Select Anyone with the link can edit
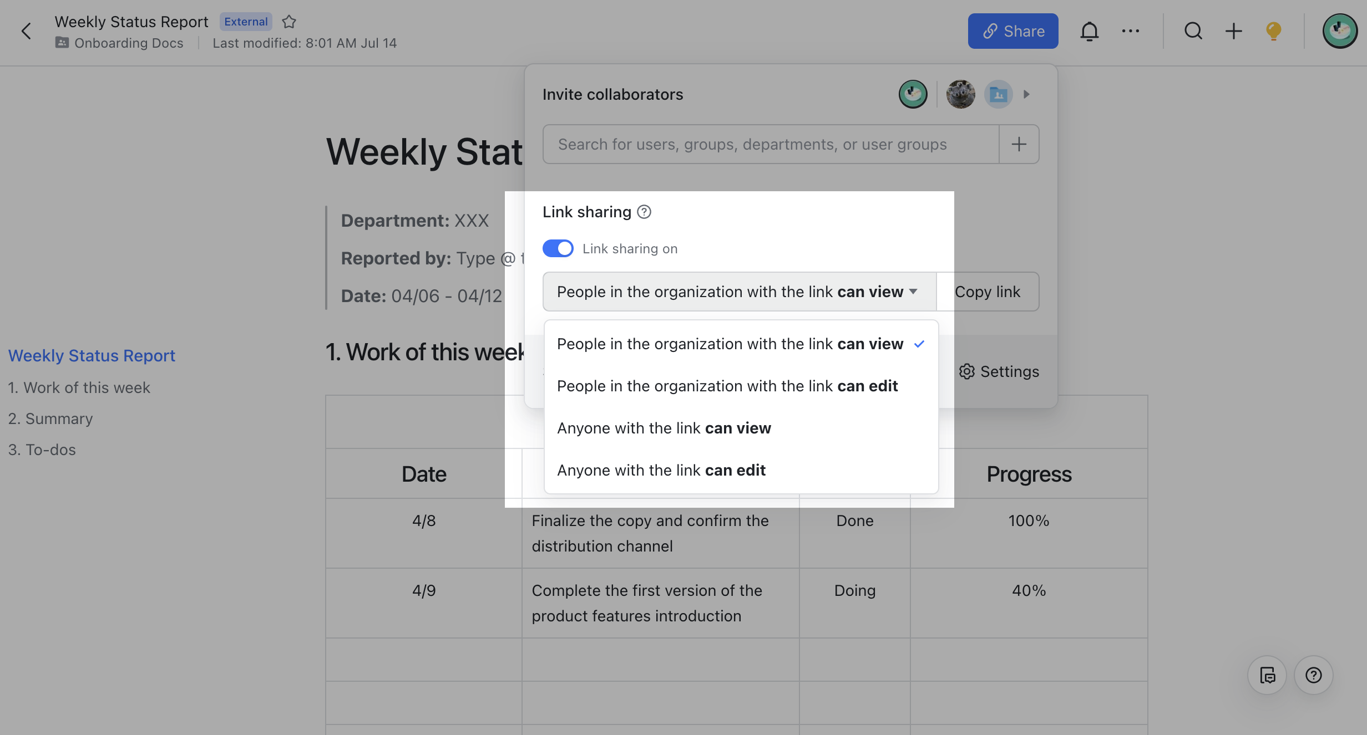The height and width of the screenshot is (735, 1367). coord(661,469)
